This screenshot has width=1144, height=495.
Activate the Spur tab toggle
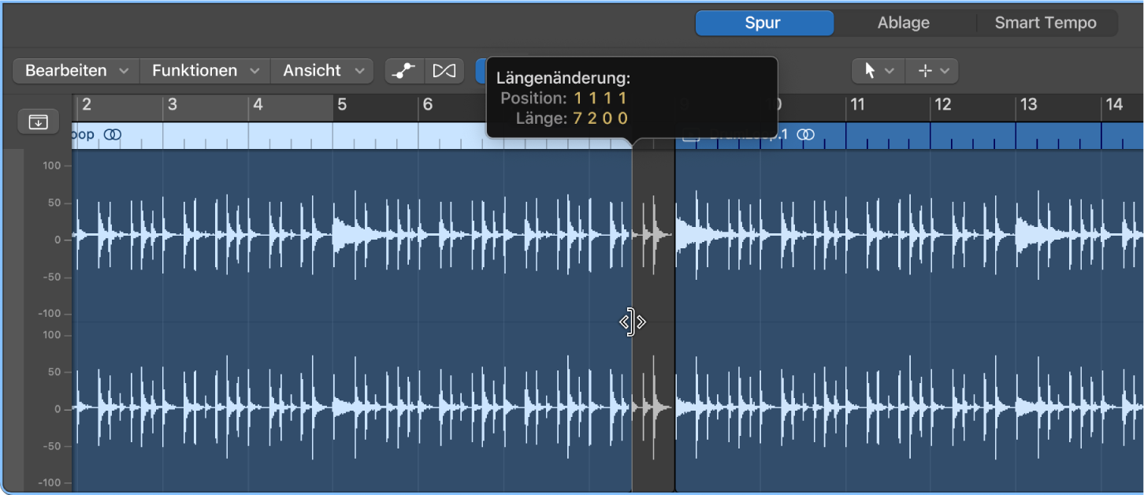tap(763, 23)
